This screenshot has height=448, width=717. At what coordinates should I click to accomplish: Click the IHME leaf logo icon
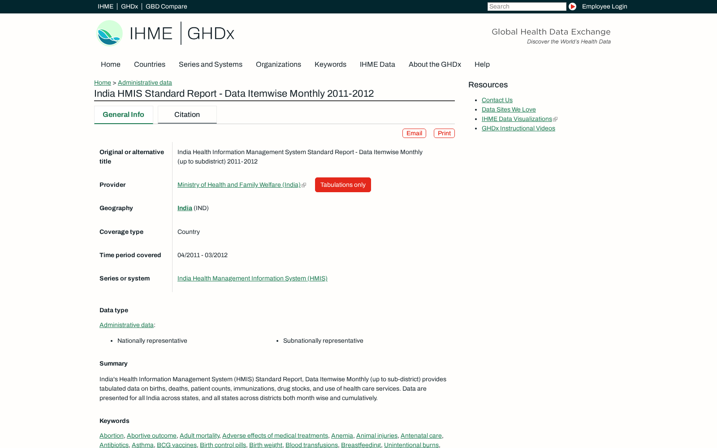pos(109,33)
